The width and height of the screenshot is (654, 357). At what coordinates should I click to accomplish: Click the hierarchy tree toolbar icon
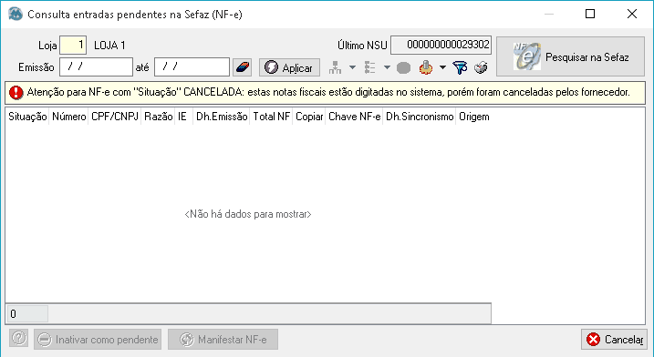(x=335, y=67)
